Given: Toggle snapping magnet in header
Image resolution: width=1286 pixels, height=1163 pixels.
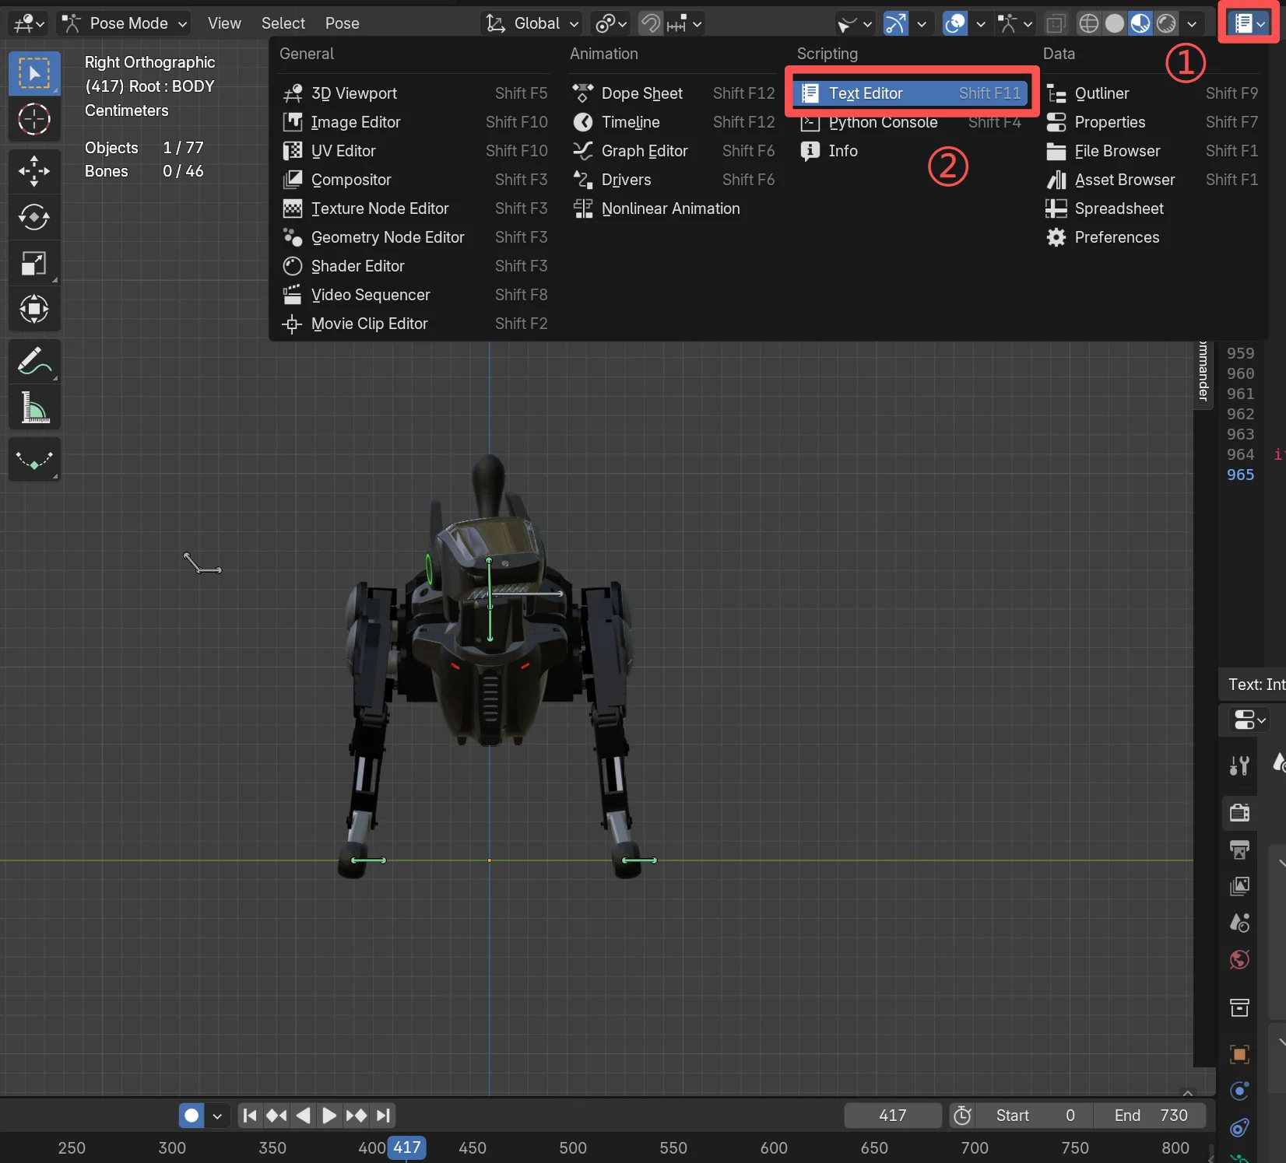Looking at the screenshot, I should (650, 23).
